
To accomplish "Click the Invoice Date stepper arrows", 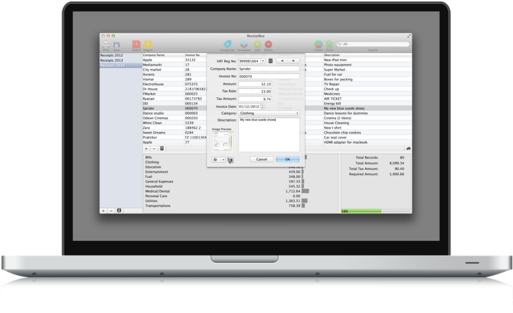I will point(262,107).
